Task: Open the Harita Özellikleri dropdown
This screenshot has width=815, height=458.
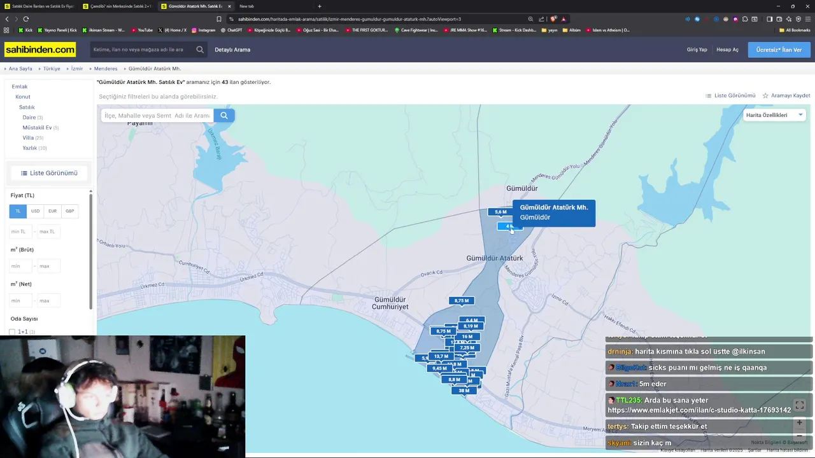Action: coord(774,115)
